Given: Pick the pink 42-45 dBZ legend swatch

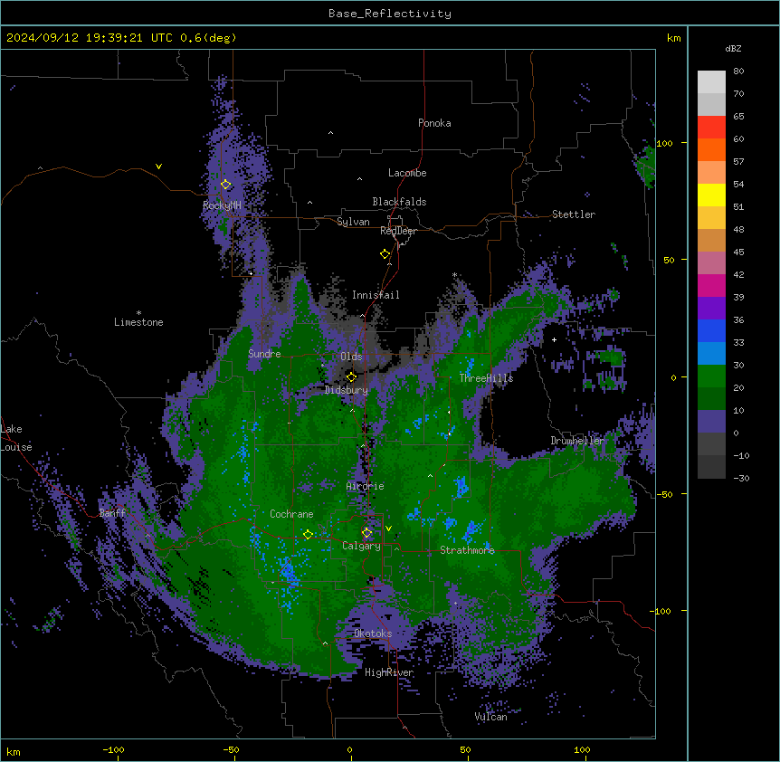Looking at the screenshot, I should point(711,263).
